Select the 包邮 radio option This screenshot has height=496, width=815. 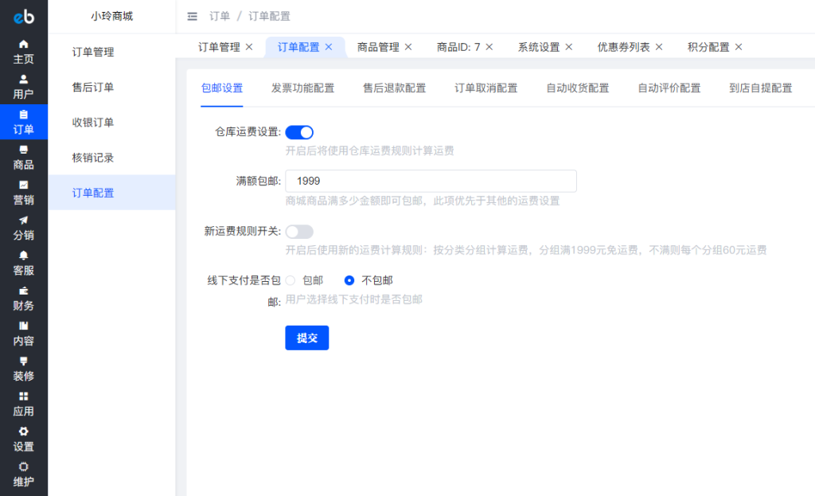(291, 280)
